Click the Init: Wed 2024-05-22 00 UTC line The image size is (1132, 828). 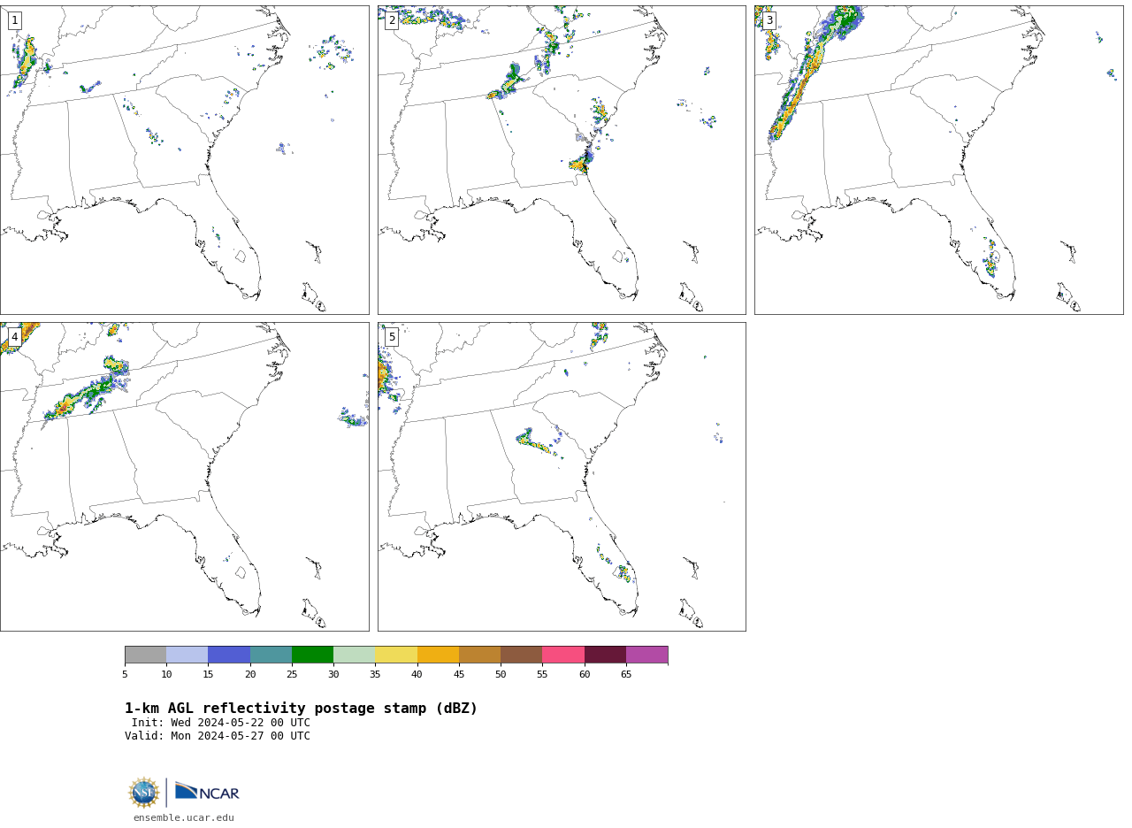221,723
